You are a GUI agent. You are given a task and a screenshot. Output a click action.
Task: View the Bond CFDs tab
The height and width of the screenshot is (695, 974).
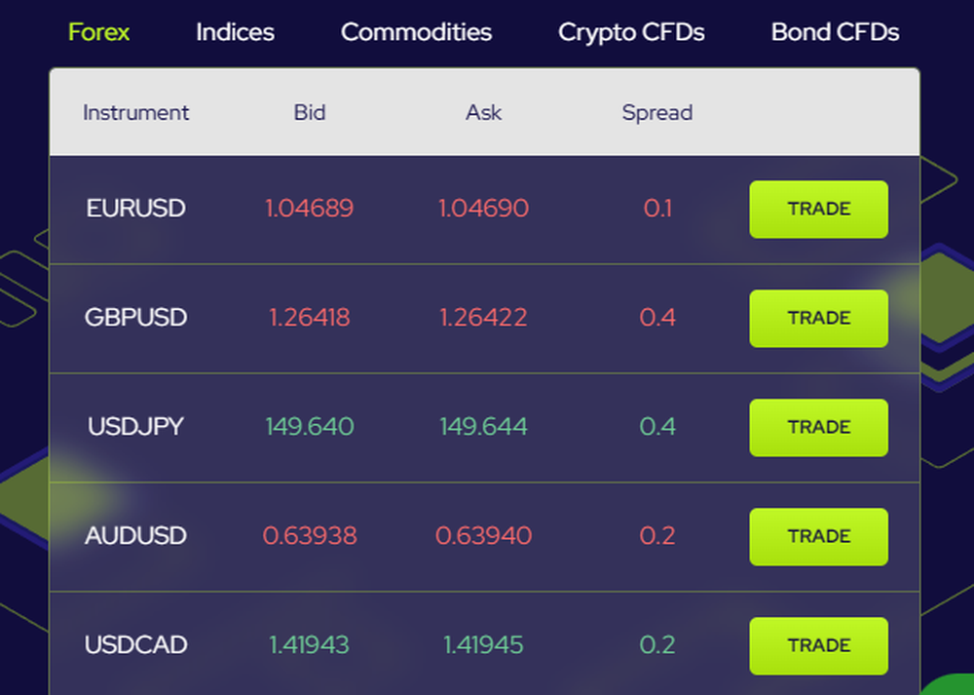835,32
